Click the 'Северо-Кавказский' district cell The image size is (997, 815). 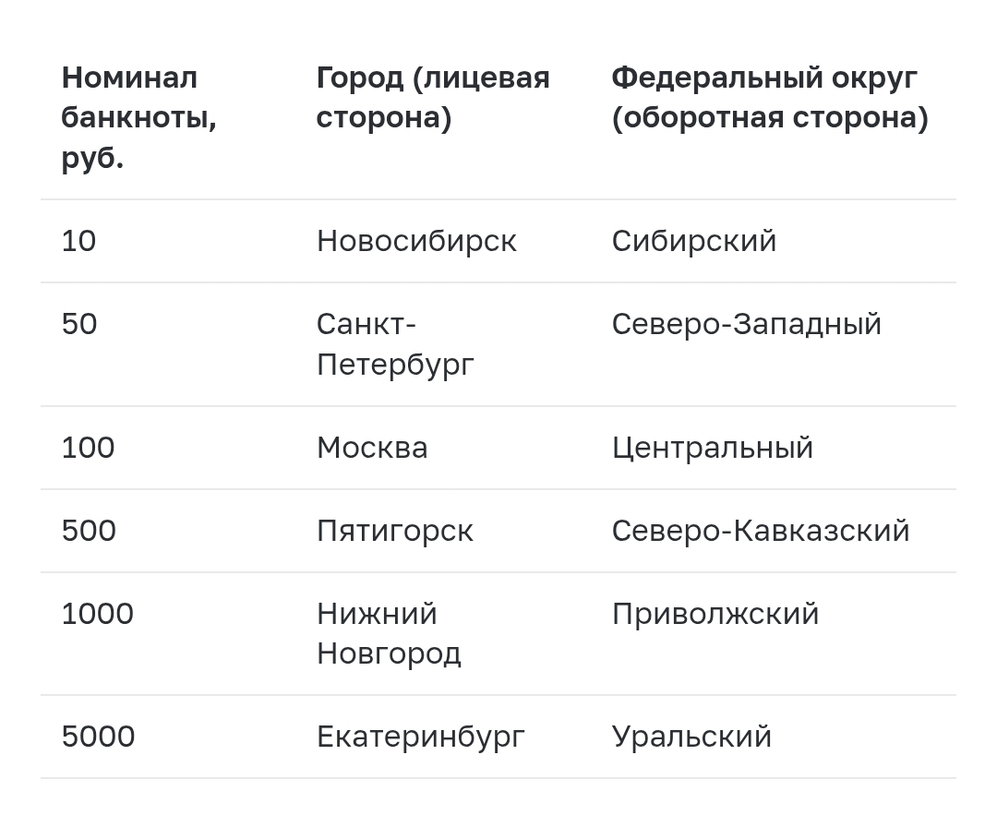760,531
